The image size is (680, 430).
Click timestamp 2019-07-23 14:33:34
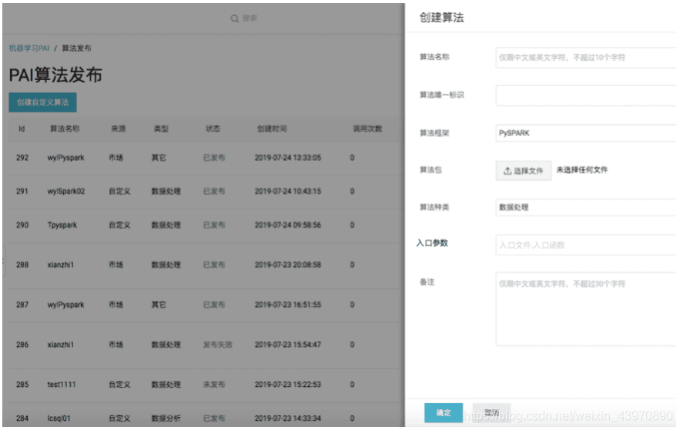pos(288,418)
